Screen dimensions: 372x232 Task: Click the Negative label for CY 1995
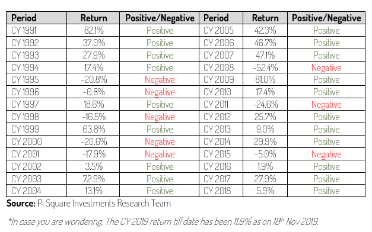point(160,80)
